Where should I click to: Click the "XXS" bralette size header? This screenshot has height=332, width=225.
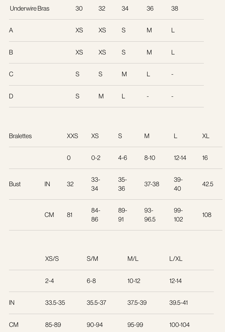72,136
